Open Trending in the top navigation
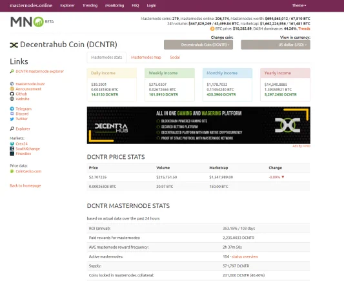 [x=90, y=5]
